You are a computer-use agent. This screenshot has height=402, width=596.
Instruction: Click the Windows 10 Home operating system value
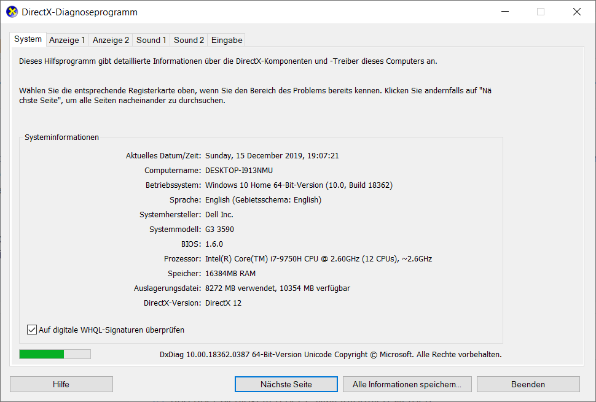299,185
